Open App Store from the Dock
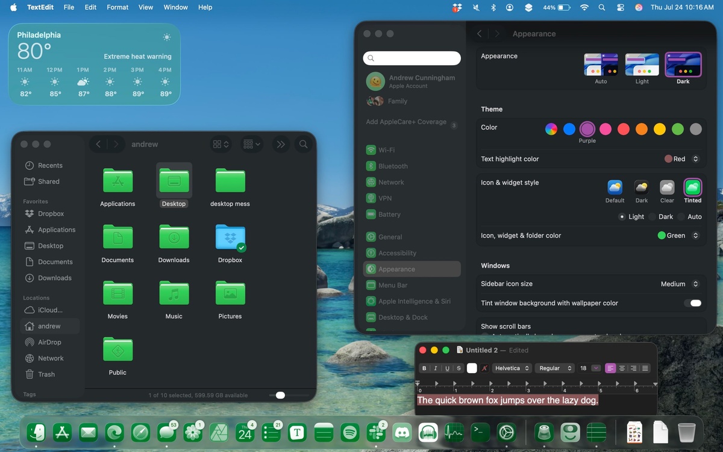Screen dimensions: 723x452 point(62,432)
